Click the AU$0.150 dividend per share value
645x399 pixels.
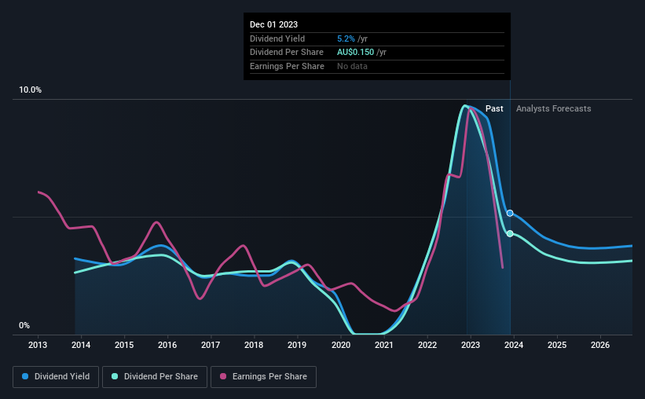355,53
